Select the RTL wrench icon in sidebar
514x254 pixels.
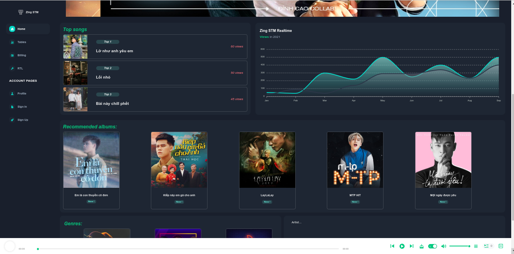(x=12, y=68)
